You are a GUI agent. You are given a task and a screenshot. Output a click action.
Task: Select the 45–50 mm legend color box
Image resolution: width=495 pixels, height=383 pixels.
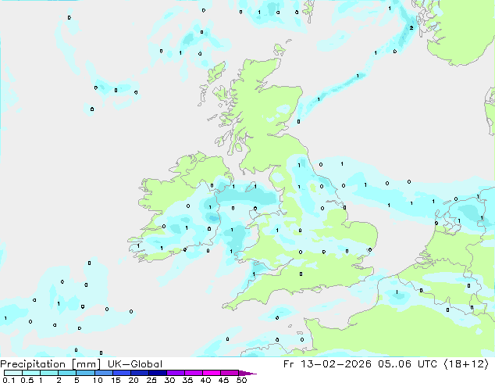point(230,373)
